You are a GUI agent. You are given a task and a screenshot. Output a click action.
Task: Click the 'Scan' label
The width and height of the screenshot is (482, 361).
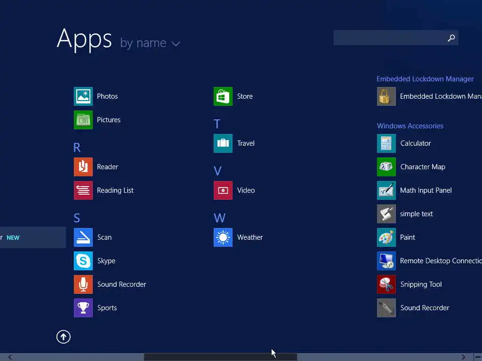(x=104, y=237)
